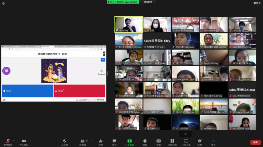Click the green viewing Mr Leung's screen banner
The height and width of the screenshot is (147, 263).
[123, 2]
